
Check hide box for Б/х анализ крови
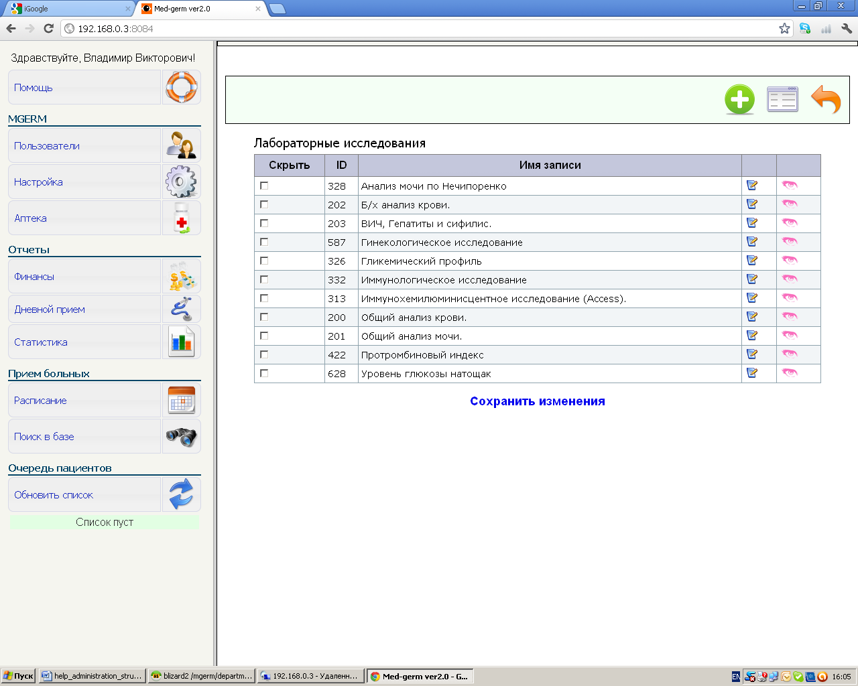tap(264, 204)
